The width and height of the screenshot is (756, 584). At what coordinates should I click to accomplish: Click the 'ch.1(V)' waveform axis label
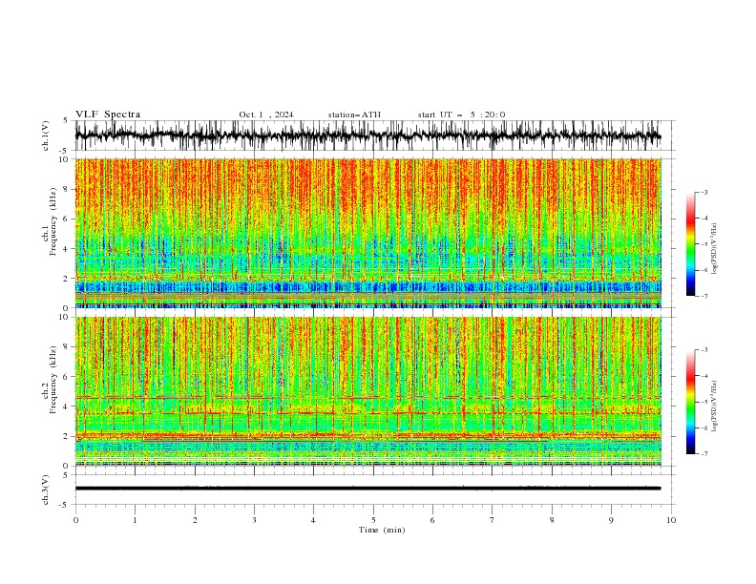point(46,136)
